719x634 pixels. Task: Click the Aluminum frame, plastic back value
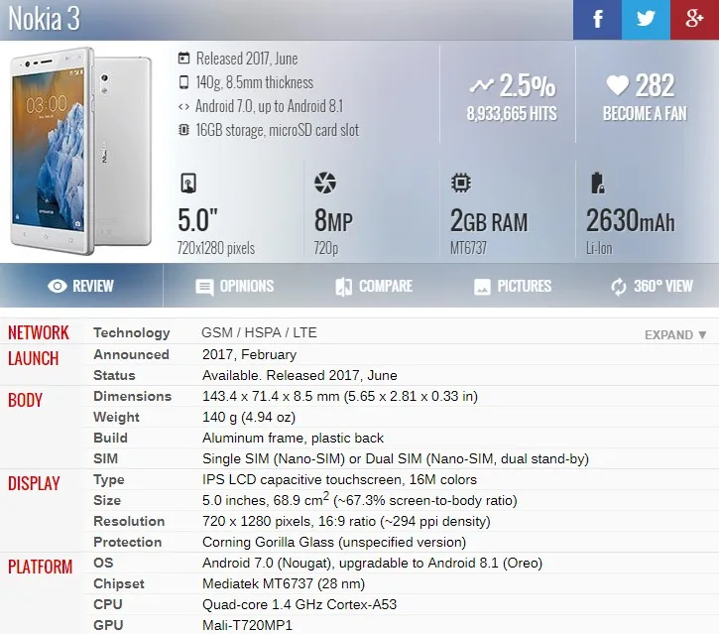293,439
